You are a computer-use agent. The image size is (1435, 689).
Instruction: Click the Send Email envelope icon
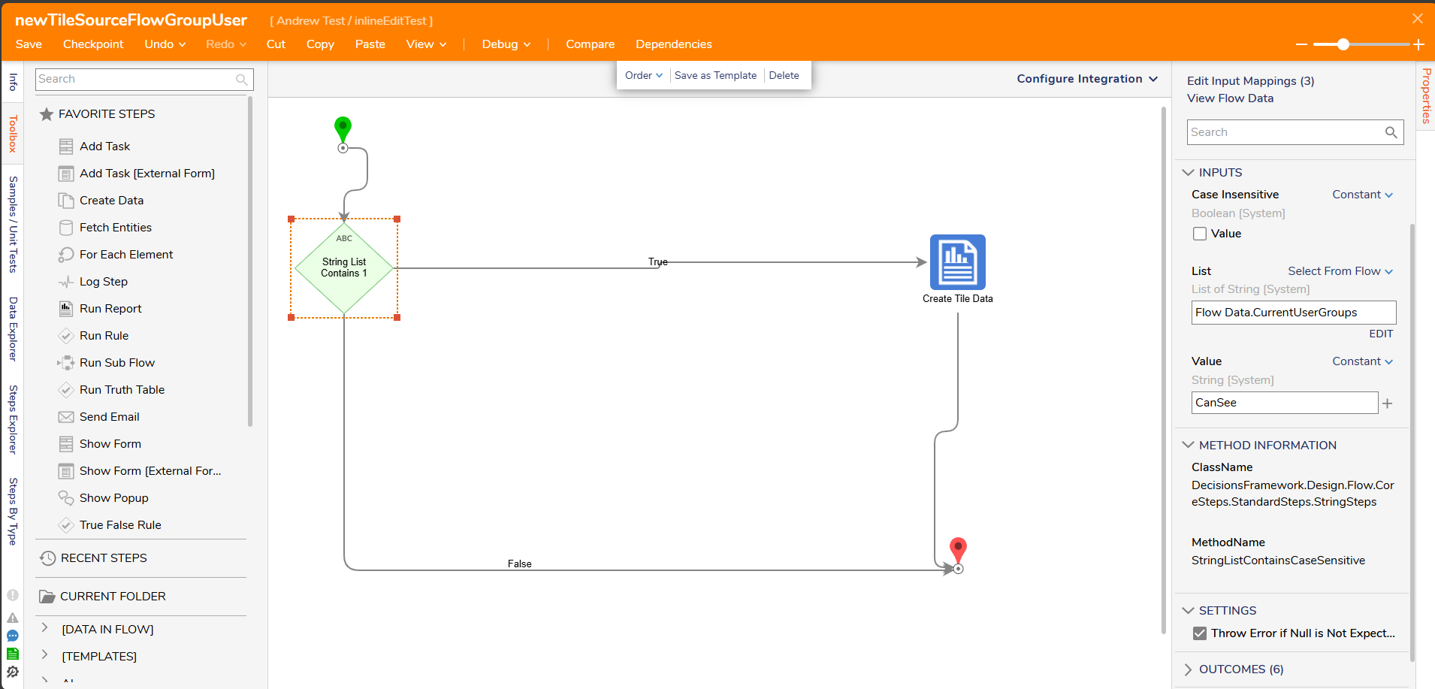pos(66,417)
